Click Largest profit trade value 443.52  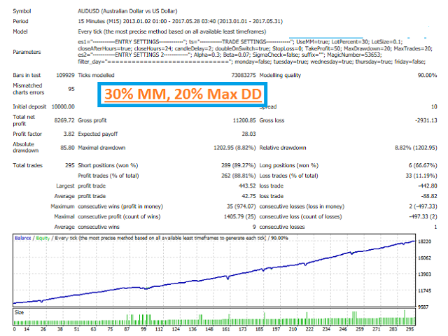tap(247, 186)
